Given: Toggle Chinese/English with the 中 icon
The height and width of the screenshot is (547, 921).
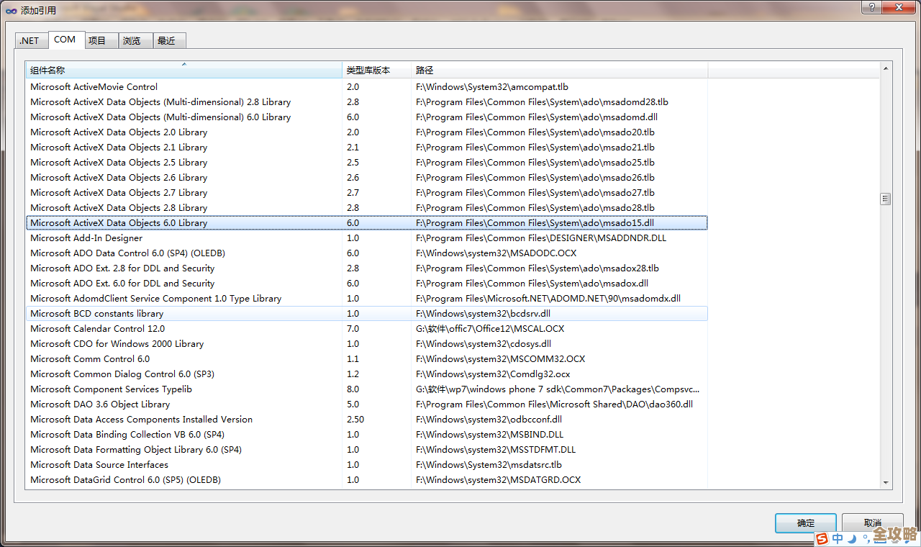Looking at the screenshot, I should [x=837, y=538].
